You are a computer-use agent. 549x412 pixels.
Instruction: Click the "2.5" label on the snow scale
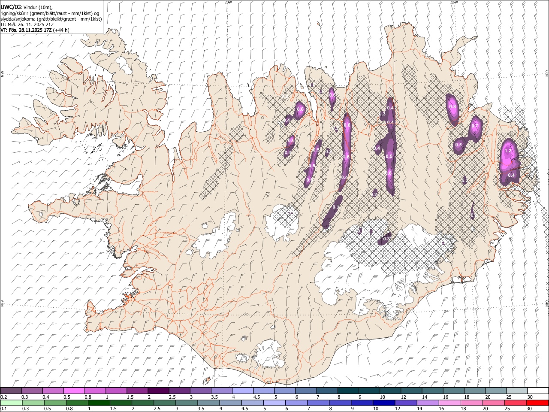pos(172,397)
